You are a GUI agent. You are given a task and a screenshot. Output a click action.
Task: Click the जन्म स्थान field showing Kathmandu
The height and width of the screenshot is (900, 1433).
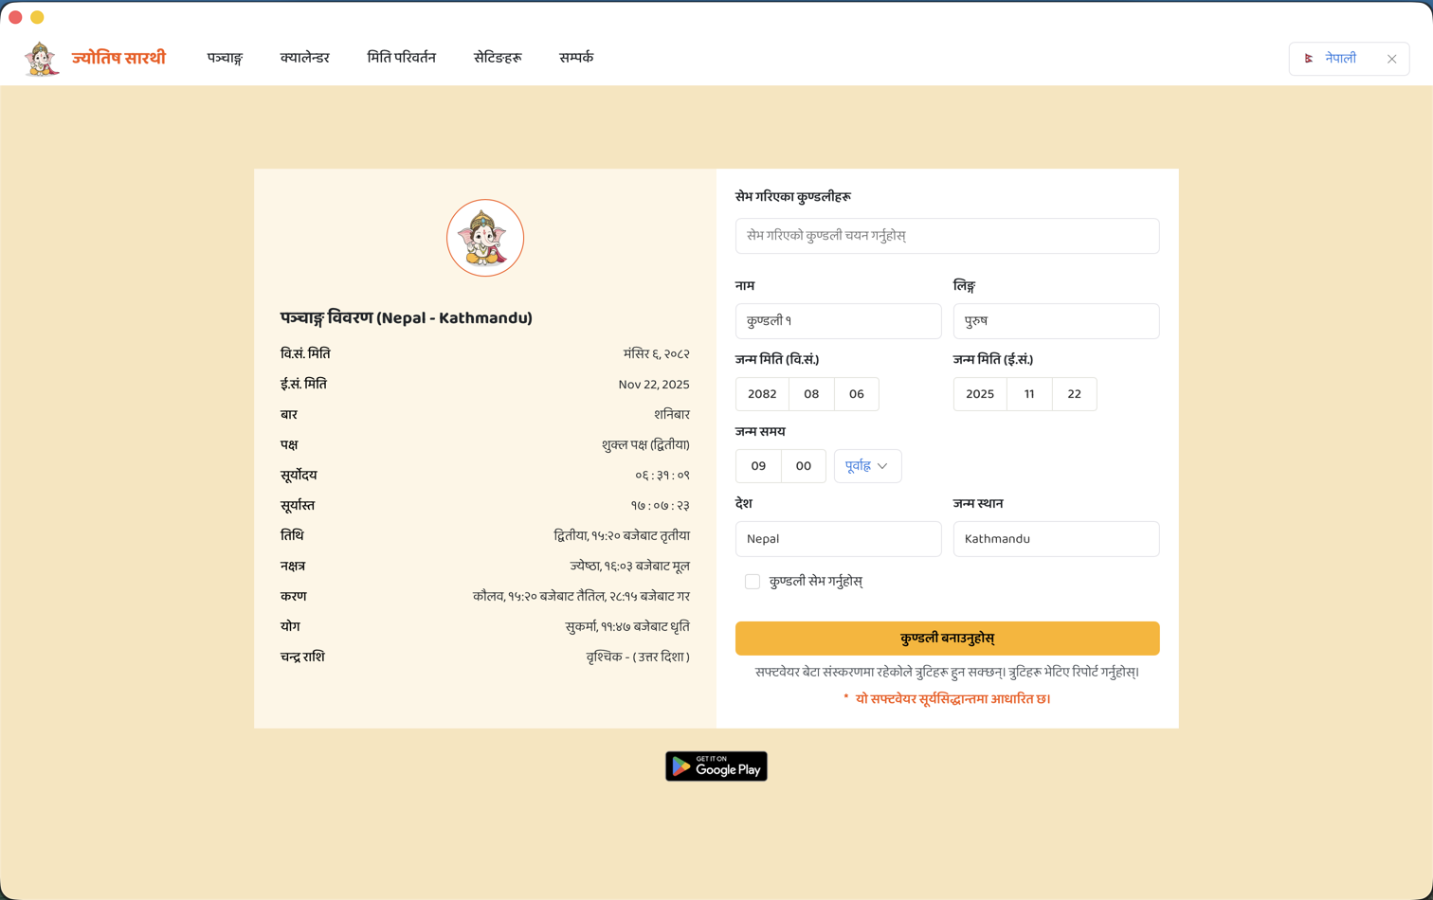point(1056,536)
